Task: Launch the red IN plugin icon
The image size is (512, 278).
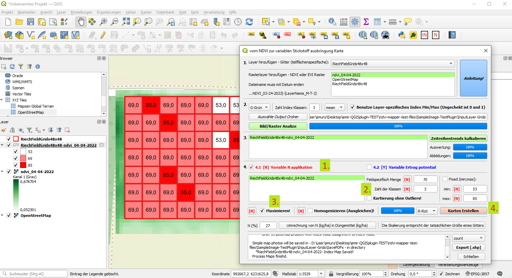Action: click(x=424, y=35)
